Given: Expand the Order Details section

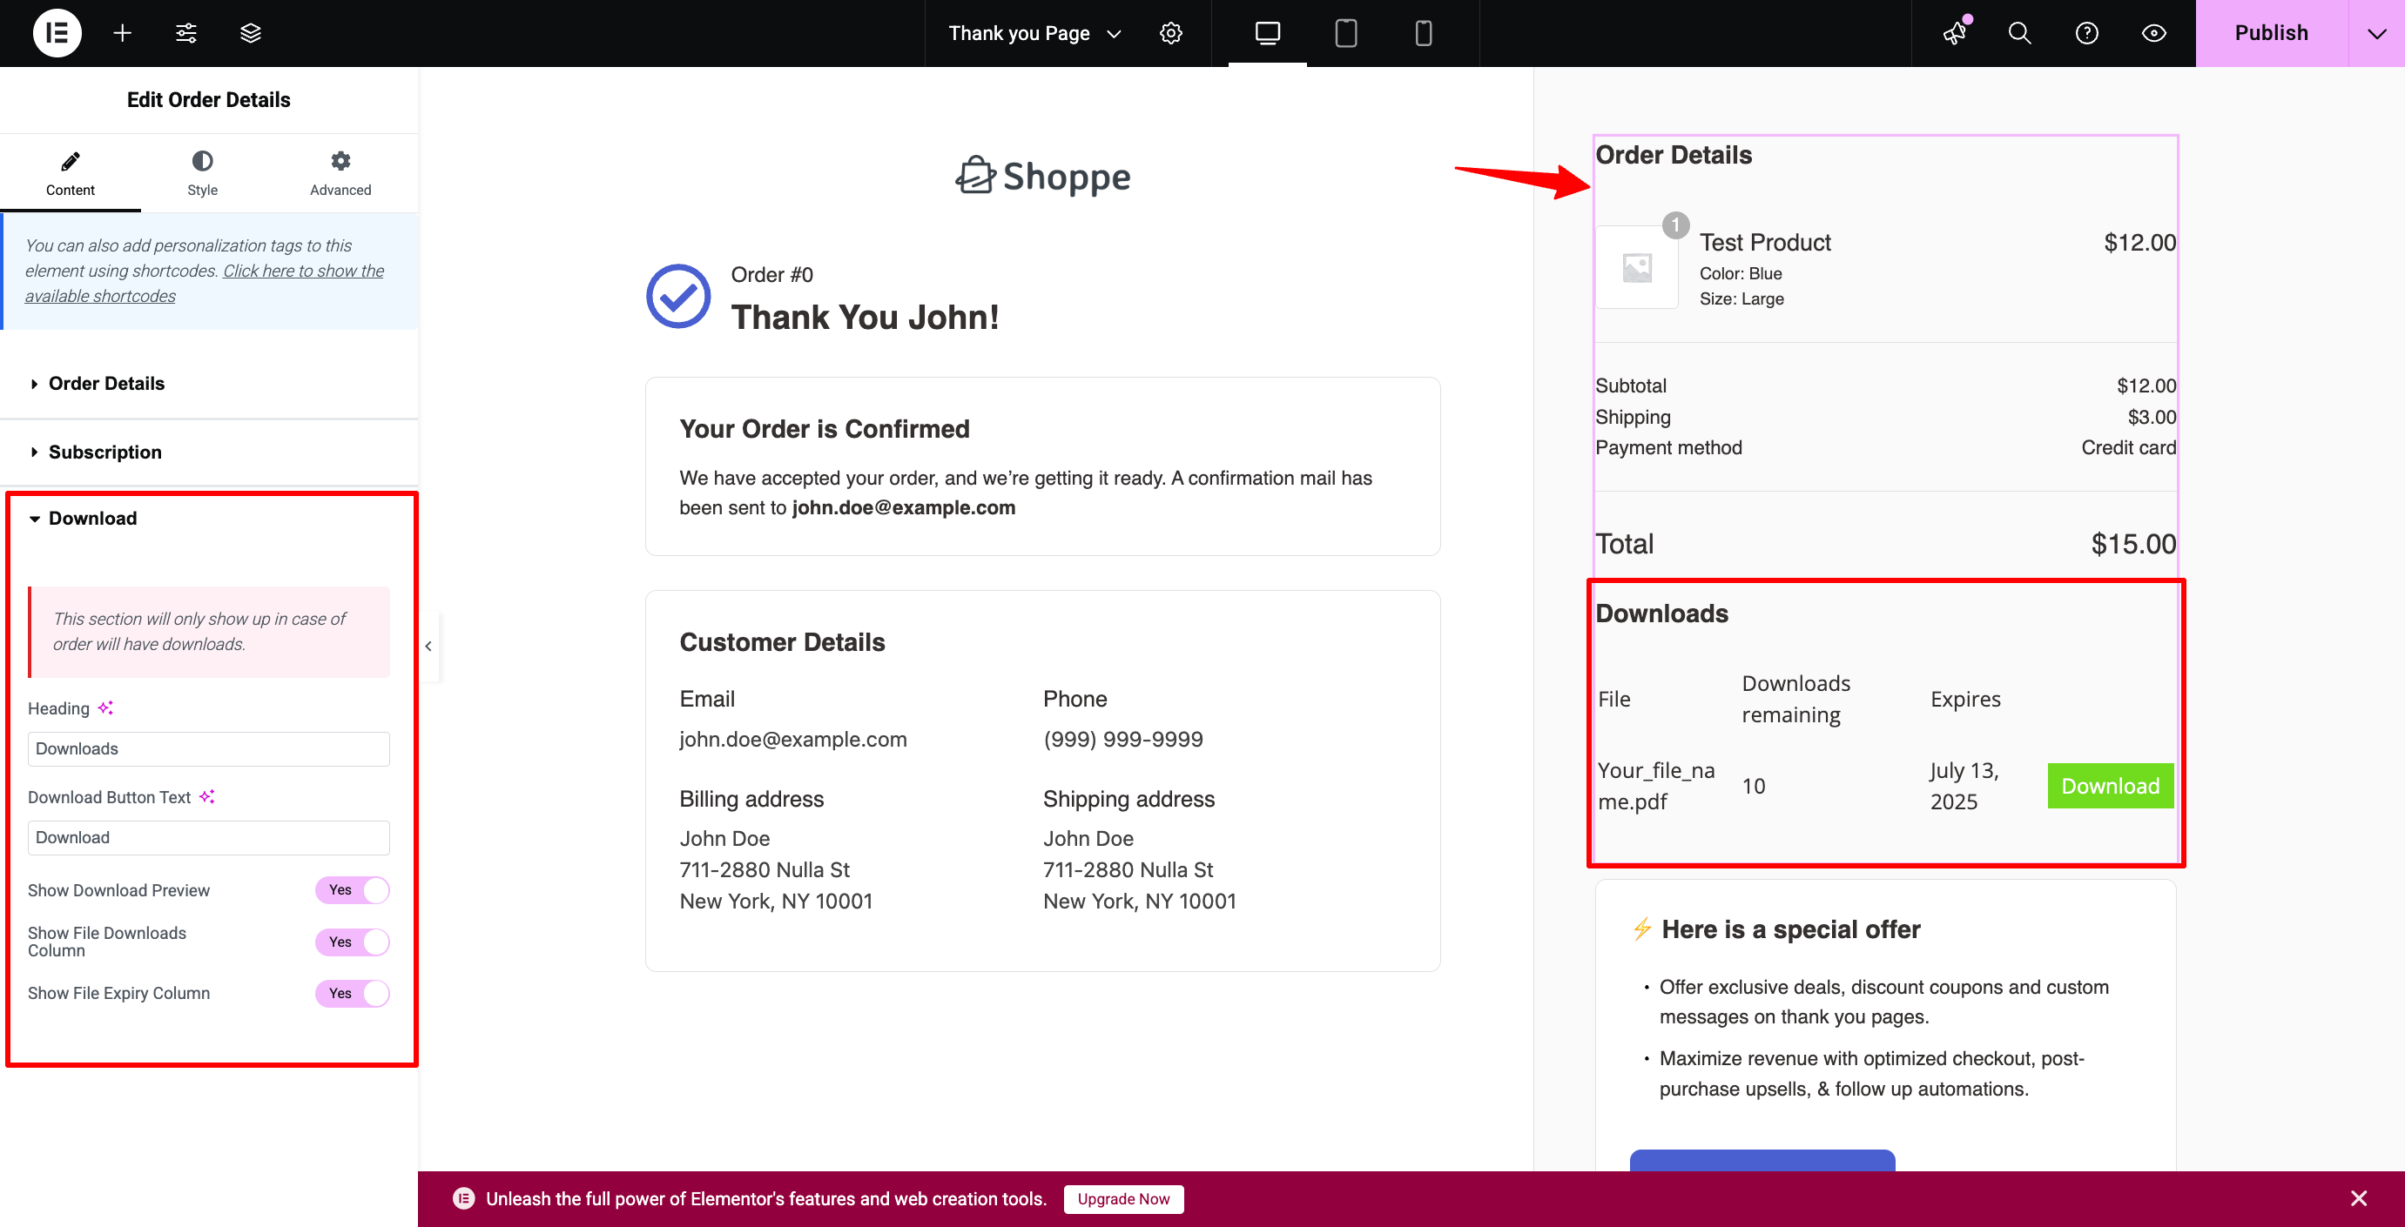Looking at the screenshot, I should (209, 384).
